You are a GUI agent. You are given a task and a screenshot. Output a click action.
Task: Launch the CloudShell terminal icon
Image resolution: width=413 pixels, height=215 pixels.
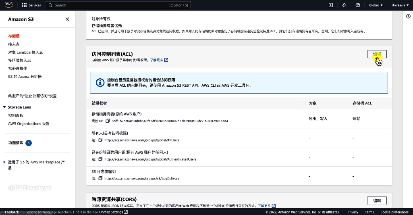tap(331, 5)
